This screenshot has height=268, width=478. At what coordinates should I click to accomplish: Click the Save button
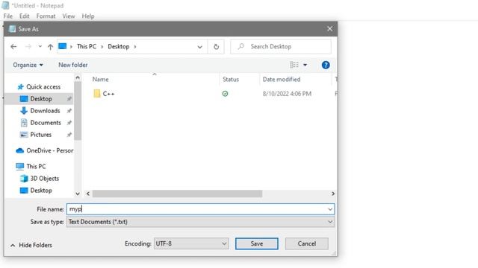point(257,243)
